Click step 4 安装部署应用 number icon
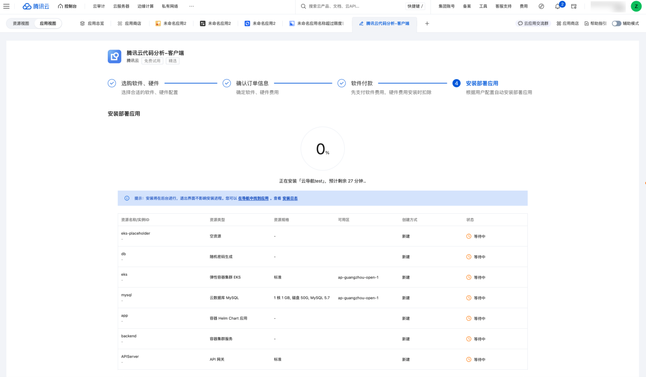Image resolution: width=646 pixels, height=377 pixels. (457, 83)
